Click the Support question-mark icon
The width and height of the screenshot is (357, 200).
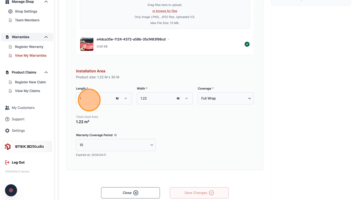tap(7, 119)
